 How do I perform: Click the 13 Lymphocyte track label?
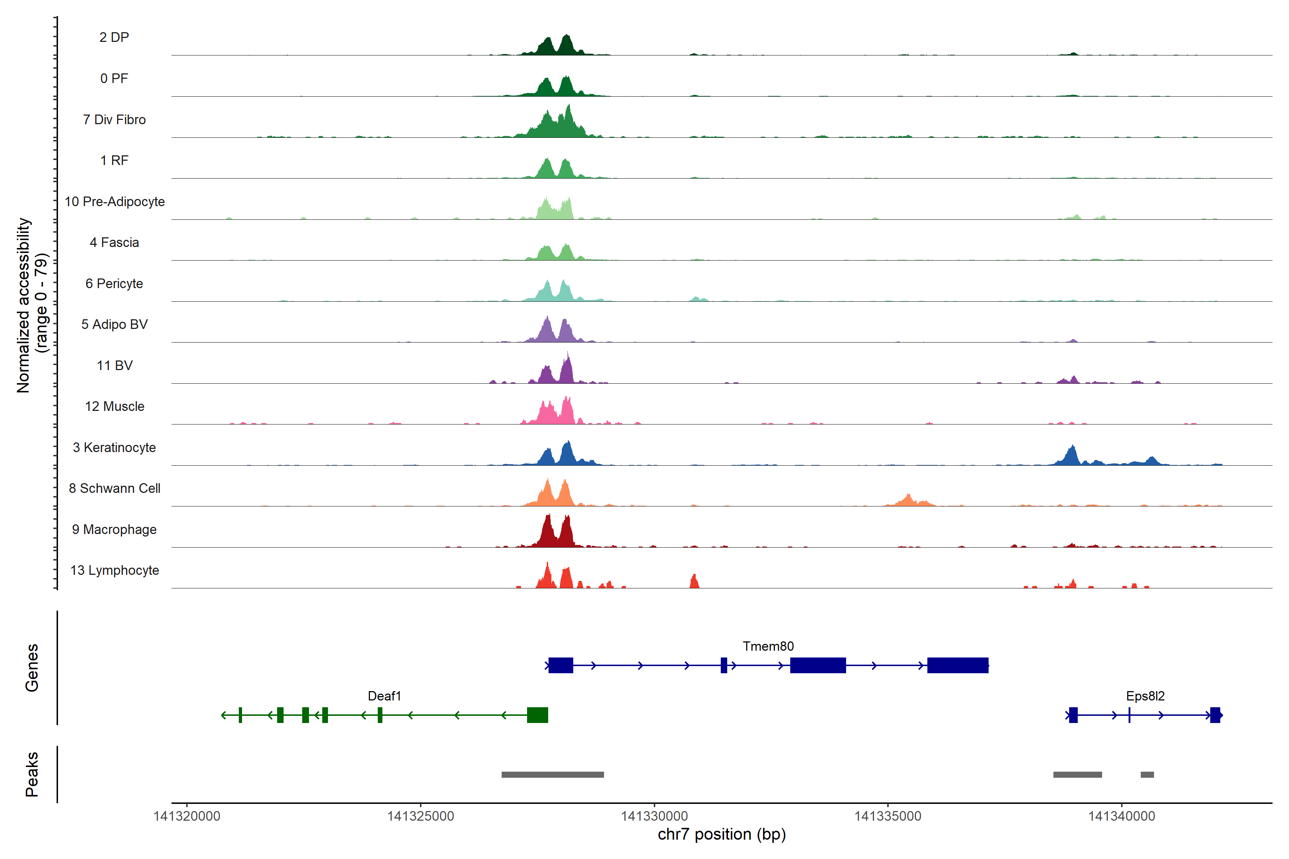click(x=115, y=570)
